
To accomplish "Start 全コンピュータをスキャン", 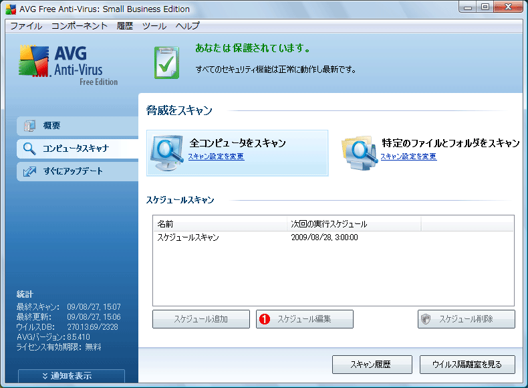I will (x=237, y=143).
